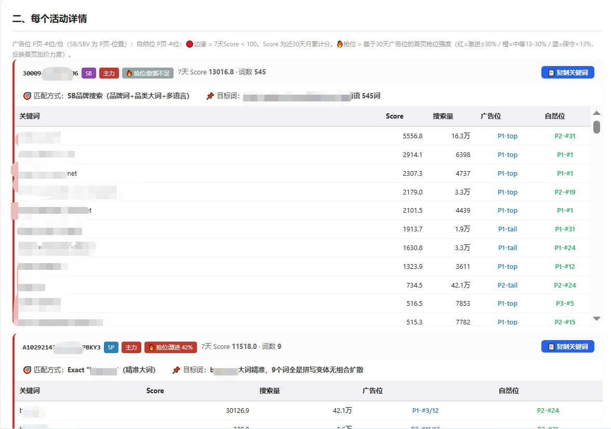Click search volume 6398
Screen dimensions: 611x429
[x=463, y=155]
